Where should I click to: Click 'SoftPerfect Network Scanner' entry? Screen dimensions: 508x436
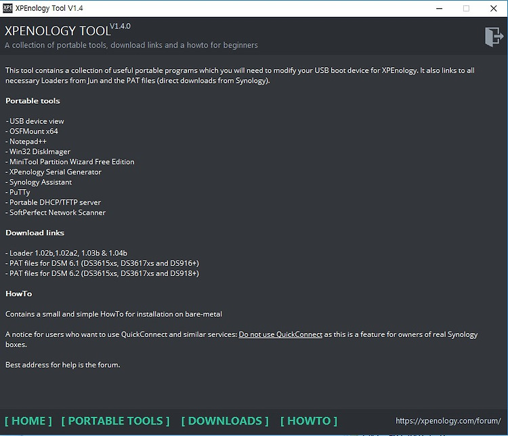[x=56, y=212]
